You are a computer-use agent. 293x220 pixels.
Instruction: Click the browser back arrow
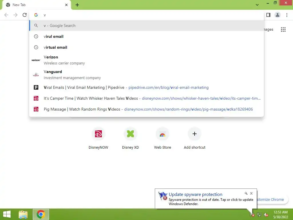pos(6,15)
